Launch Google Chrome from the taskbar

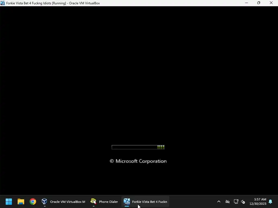[33, 201]
